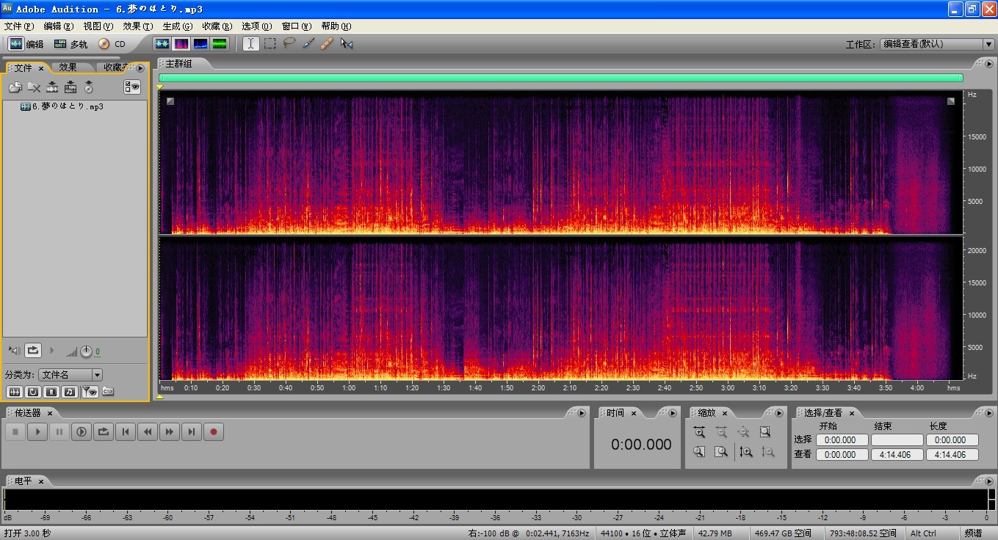Click the rewind button

[x=148, y=432]
